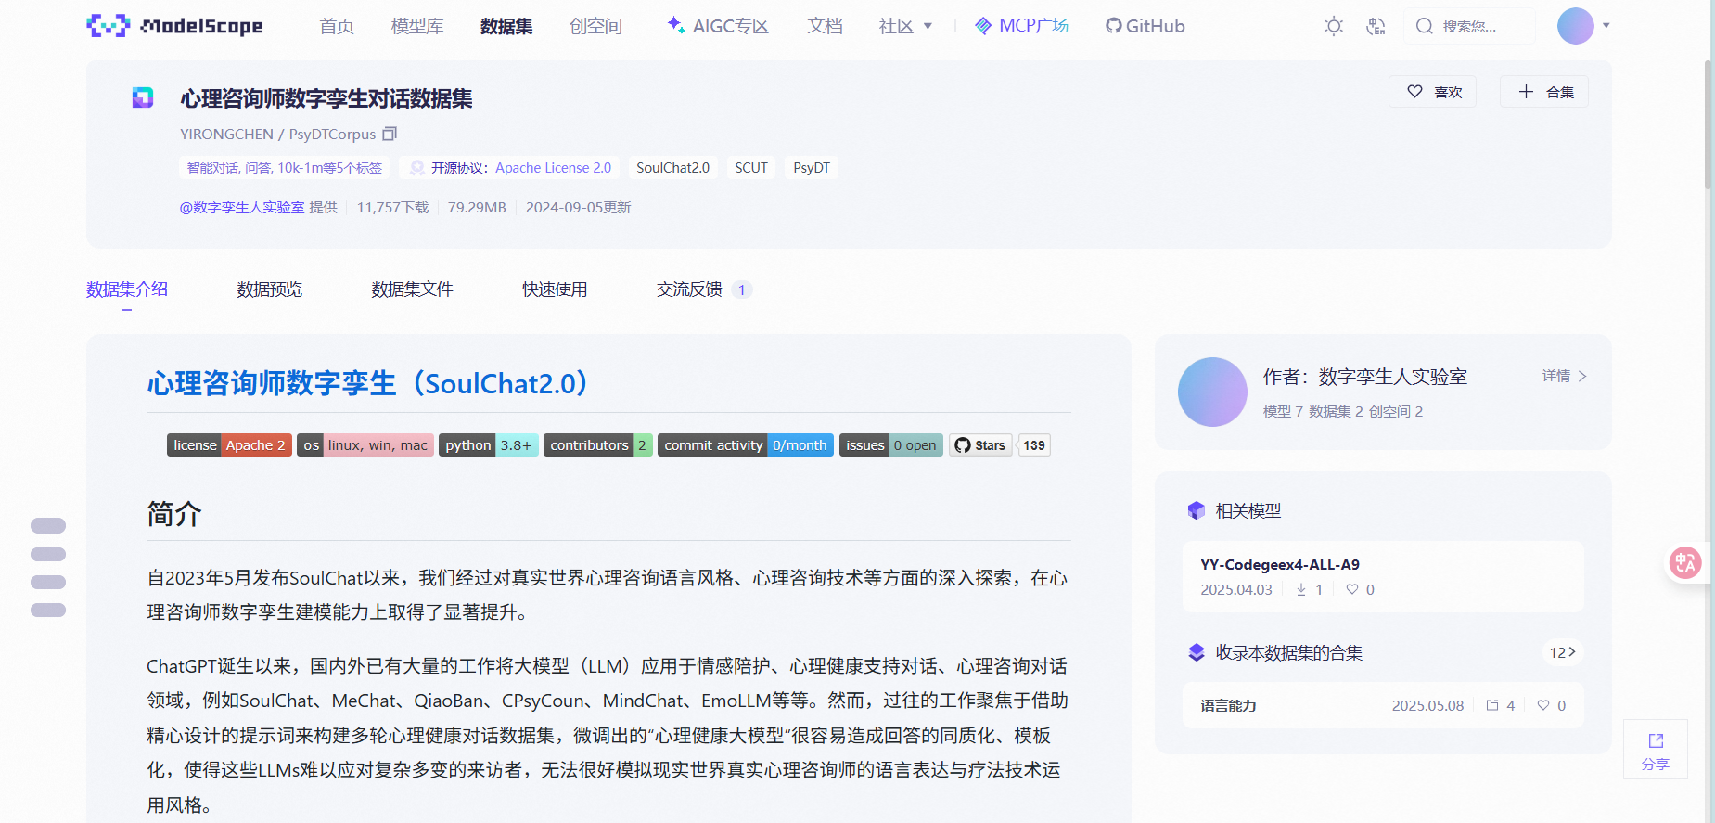Open the 文档 nav item
The height and width of the screenshot is (823, 1715).
click(825, 26)
